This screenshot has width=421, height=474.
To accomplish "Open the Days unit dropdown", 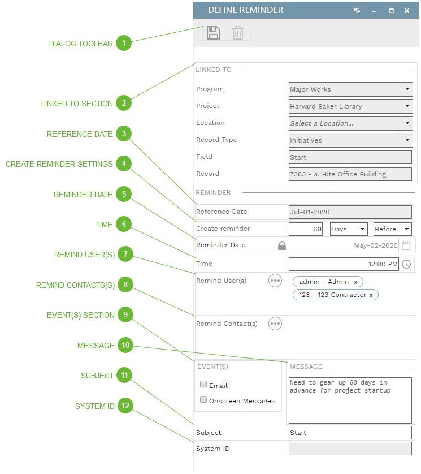I will (361, 229).
